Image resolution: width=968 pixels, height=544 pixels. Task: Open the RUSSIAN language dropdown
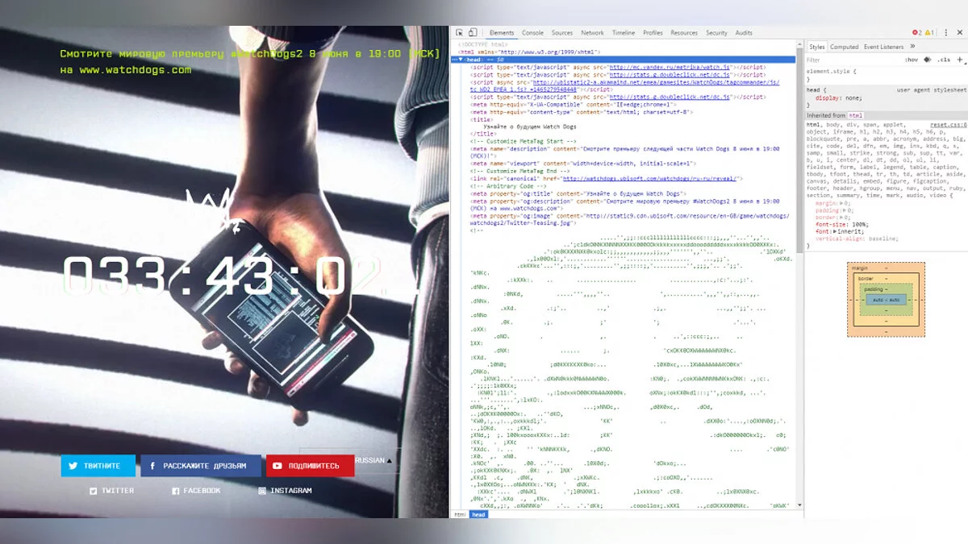[373, 461]
